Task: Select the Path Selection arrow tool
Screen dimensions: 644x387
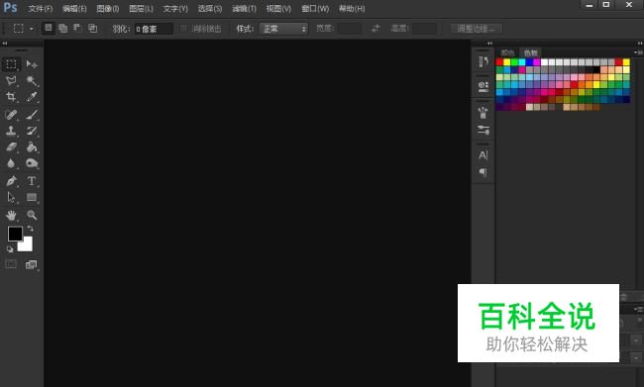Action: pos(11,197)
